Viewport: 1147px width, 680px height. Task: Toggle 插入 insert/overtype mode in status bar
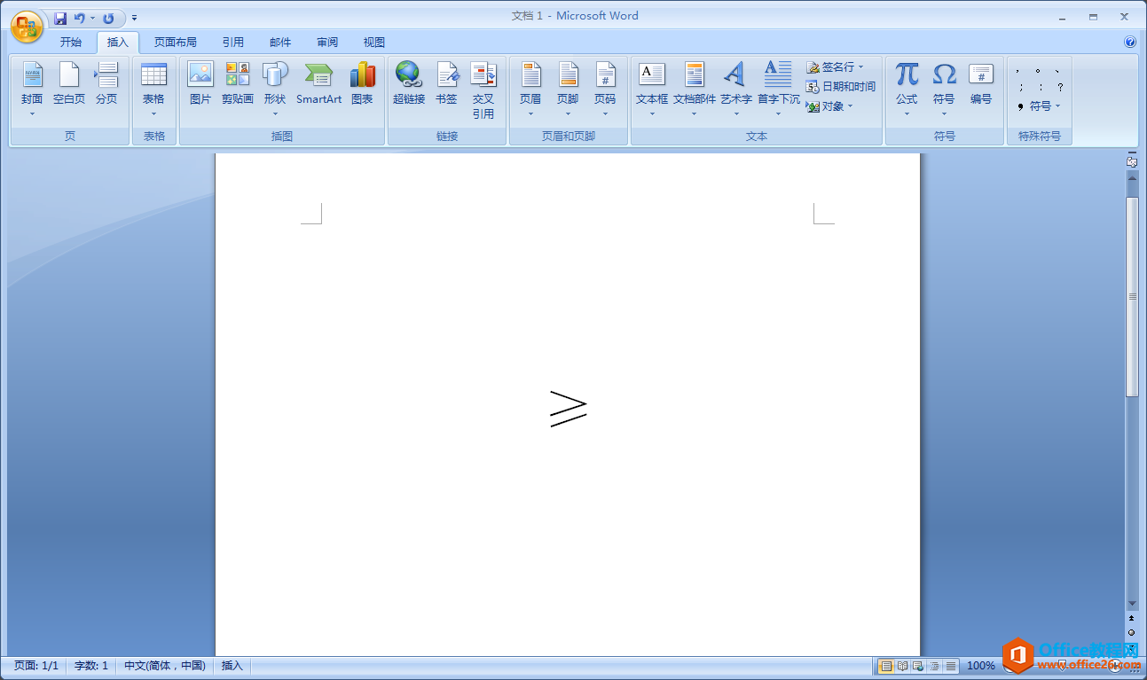click(x=232, y=666)
